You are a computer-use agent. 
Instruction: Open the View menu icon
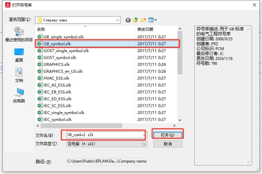pyautogui.click(x=152, y=20)
